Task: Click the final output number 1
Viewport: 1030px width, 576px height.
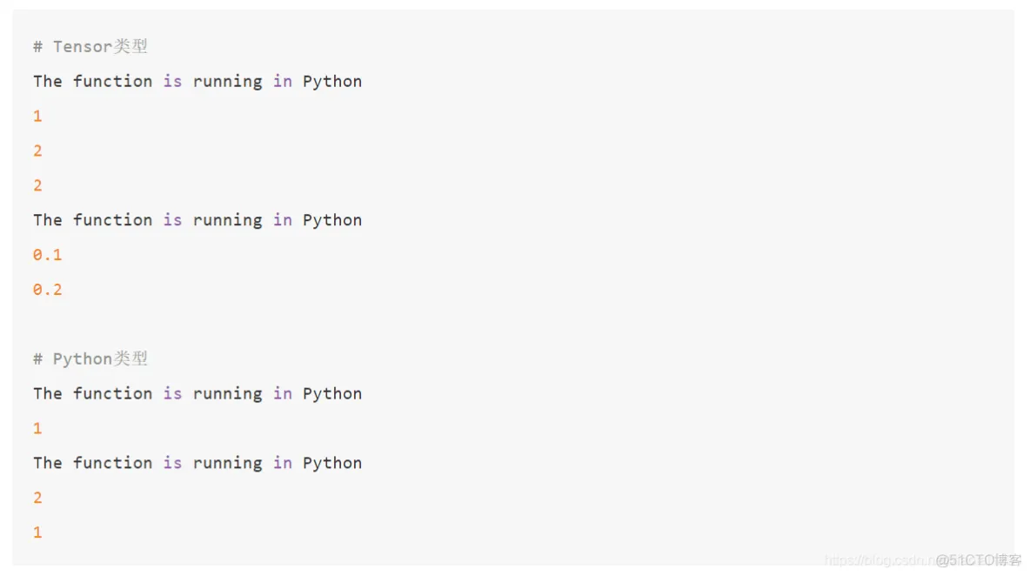Action: [37, 532]
